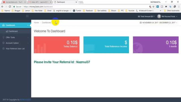Show hidden bookmarks with double chevron
Screen dimensions: 181x102
[160, 11]
